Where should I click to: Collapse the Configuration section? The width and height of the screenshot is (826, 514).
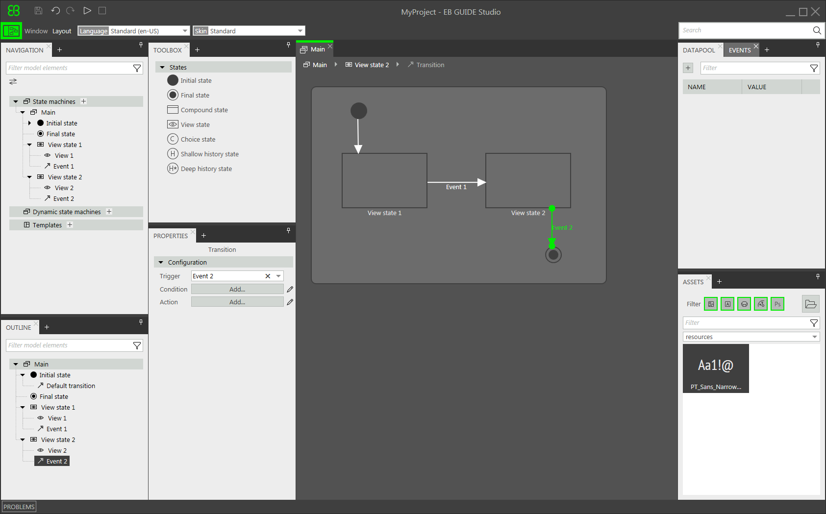click(161, 262)
